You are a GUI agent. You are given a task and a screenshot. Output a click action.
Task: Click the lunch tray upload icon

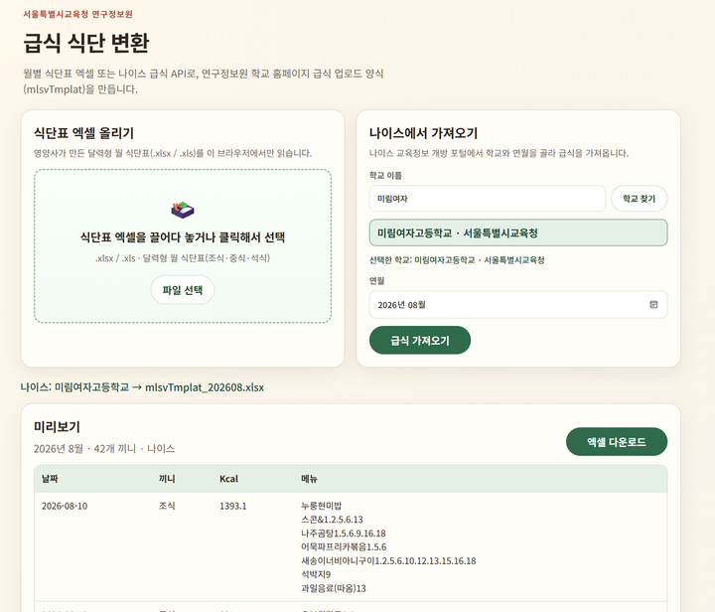(x=183, y=210)
